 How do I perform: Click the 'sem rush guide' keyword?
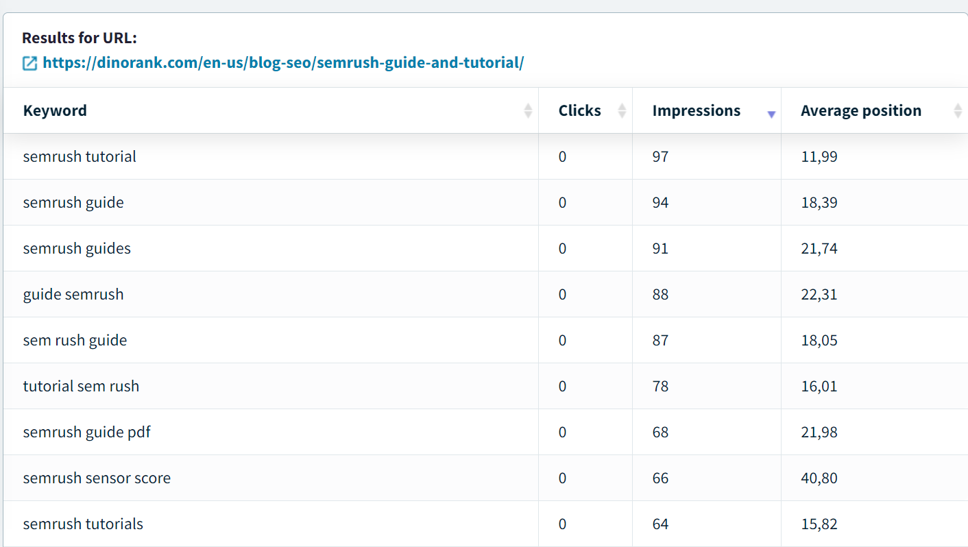tap(75, 340)
